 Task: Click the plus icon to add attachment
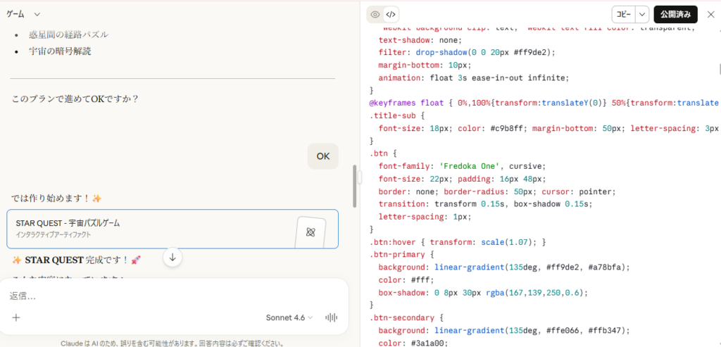coord(16,317)
